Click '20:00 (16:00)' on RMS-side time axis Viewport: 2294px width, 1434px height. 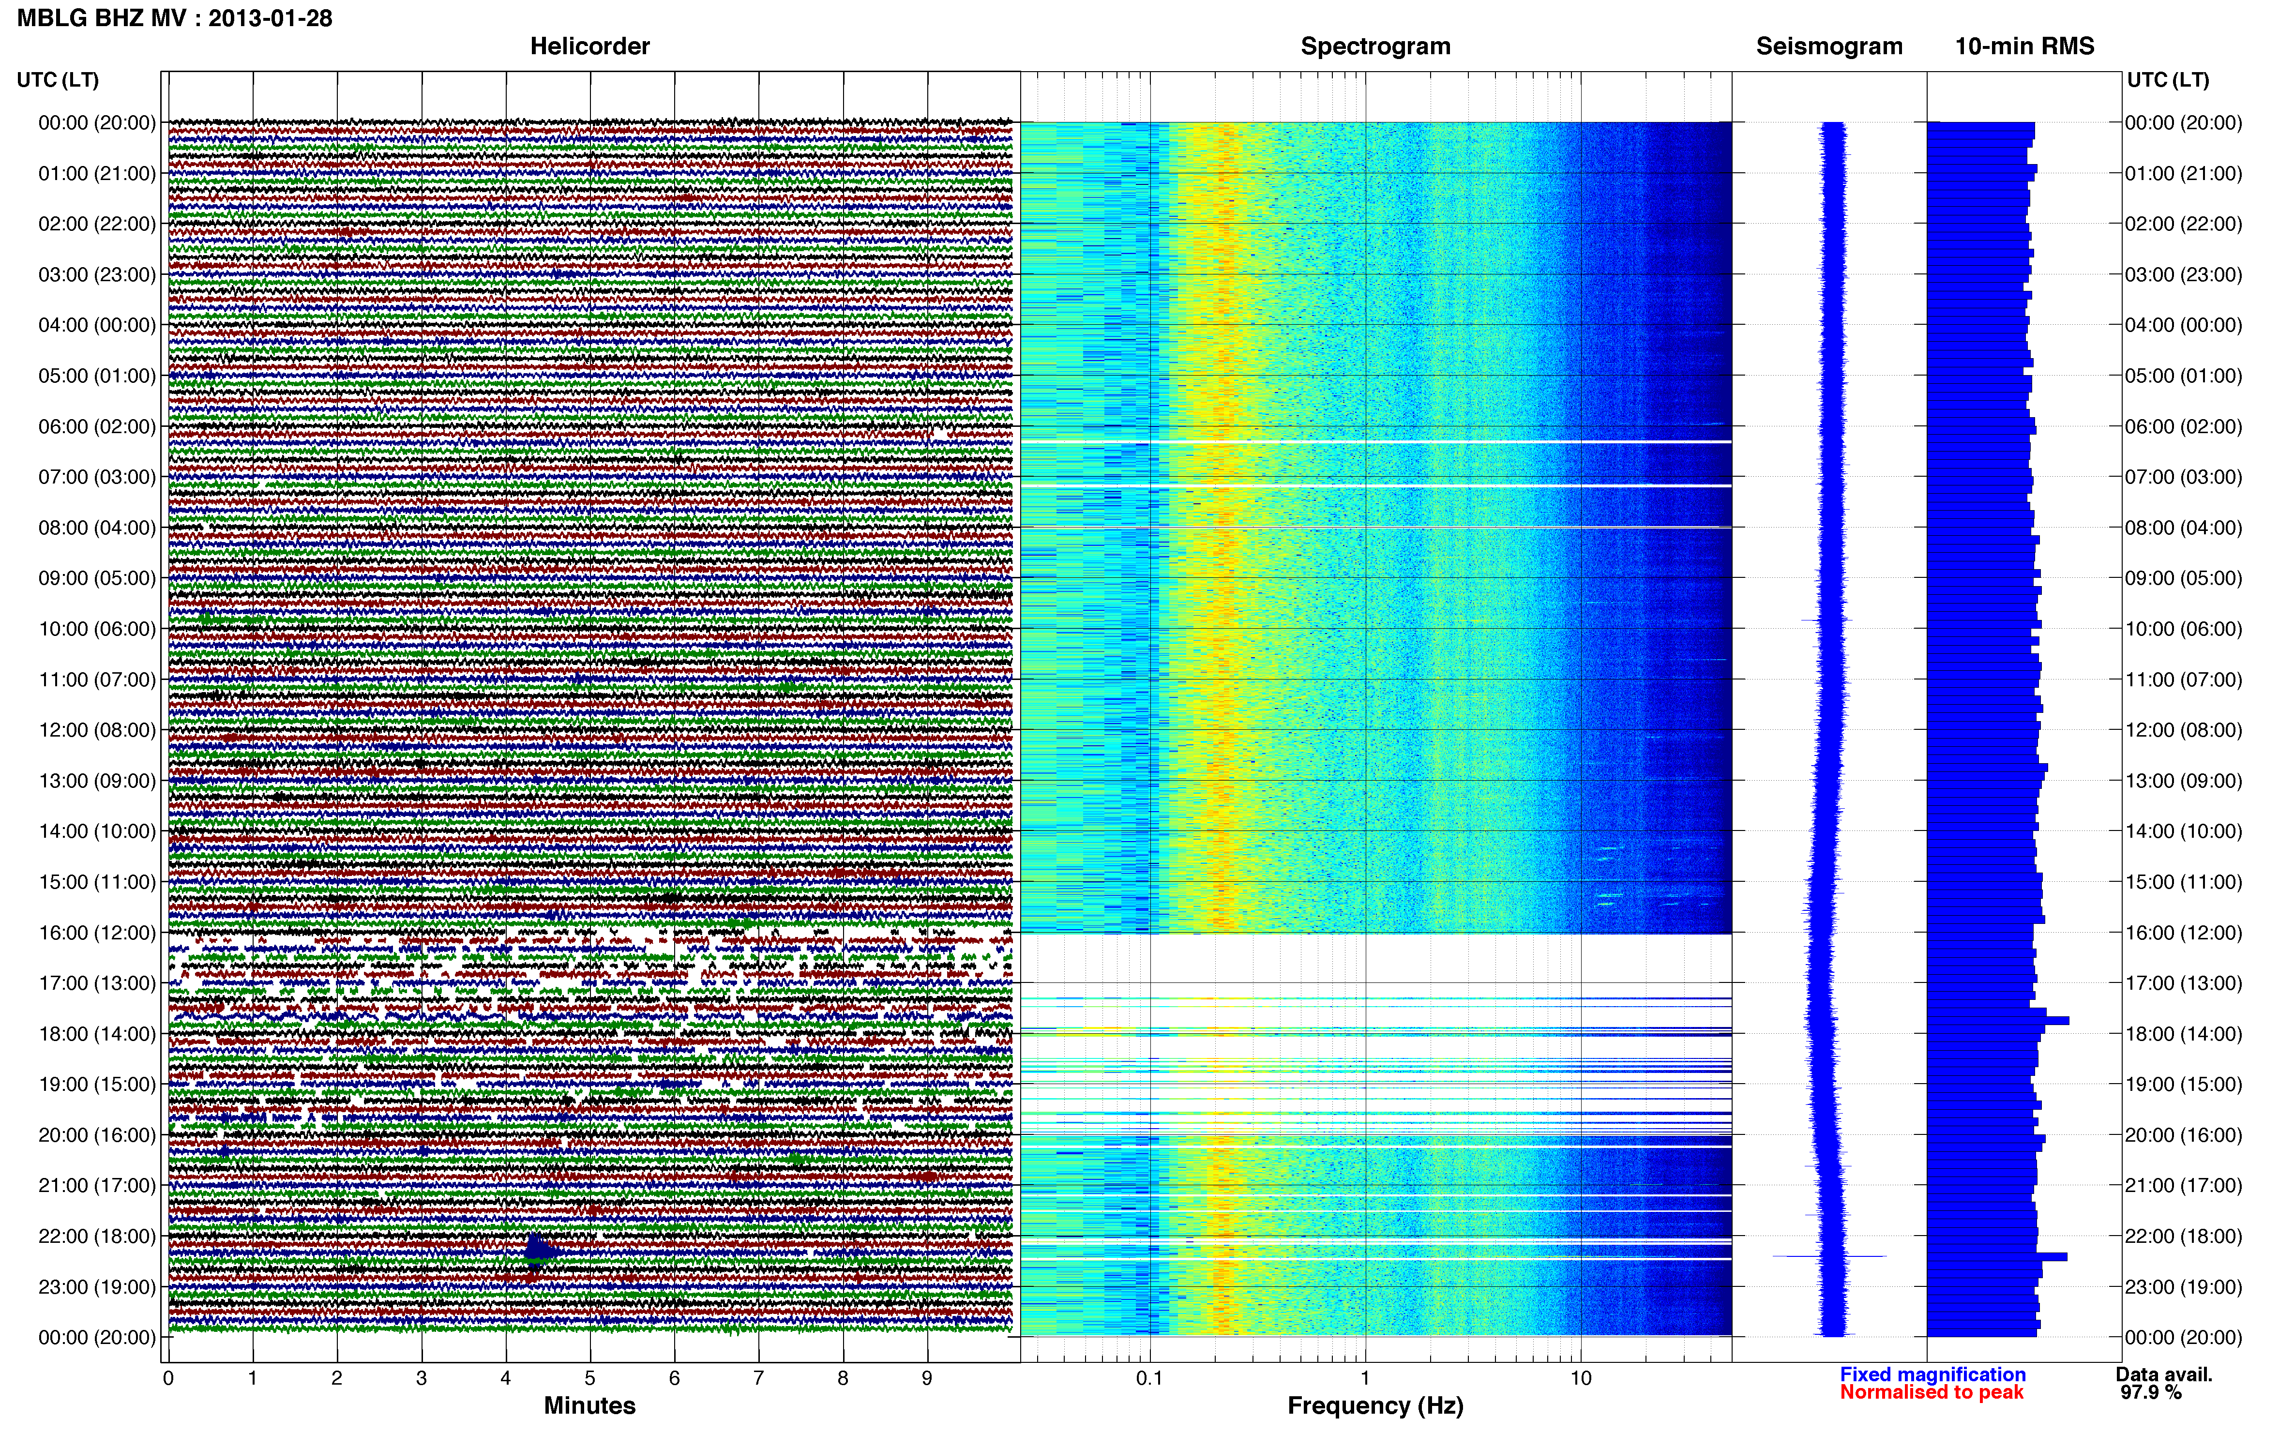2183,1134
